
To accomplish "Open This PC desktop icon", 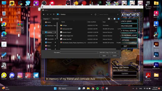I will click(x=4, y=4).
